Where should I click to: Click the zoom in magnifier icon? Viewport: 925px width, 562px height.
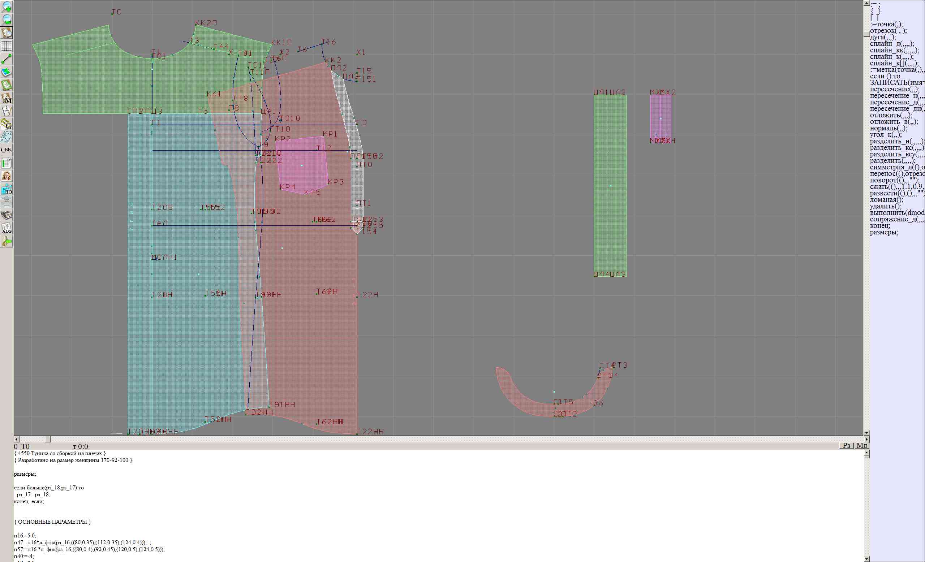click(7, 7)
